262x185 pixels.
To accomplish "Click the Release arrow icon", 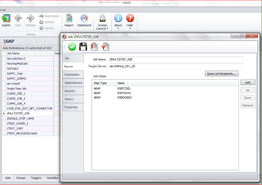I will pyautogui.click(x=30, y=18).
